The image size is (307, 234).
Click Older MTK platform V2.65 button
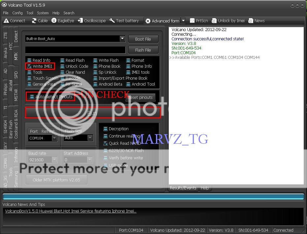click(x=56, y=180)
